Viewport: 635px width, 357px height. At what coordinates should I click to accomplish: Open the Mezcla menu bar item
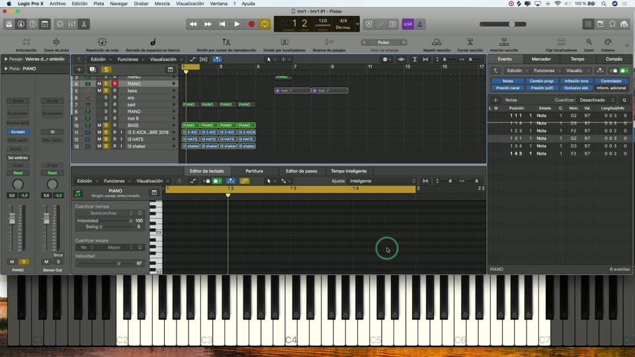(x=163, y=4)
